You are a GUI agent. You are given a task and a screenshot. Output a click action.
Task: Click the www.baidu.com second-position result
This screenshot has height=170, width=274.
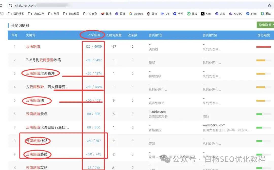click(214, 125)
